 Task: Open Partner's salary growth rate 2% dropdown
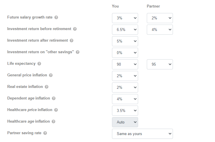(160, 18)
